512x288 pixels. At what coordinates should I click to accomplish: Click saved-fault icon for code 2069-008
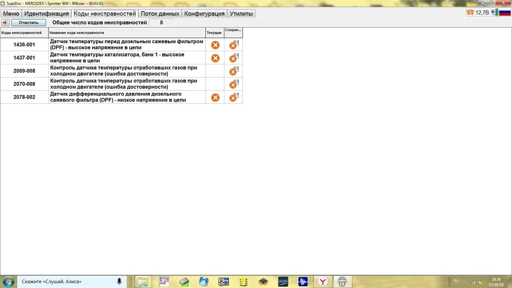click(x=234, y=71)
